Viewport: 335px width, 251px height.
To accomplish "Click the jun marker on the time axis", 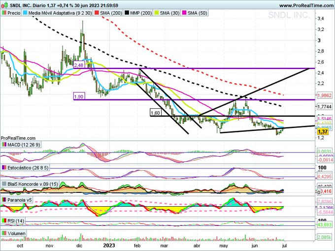I will coord(255,246).
